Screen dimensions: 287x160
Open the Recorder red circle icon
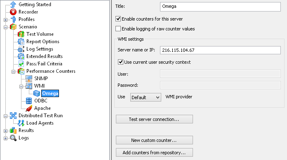click(13, 12)
